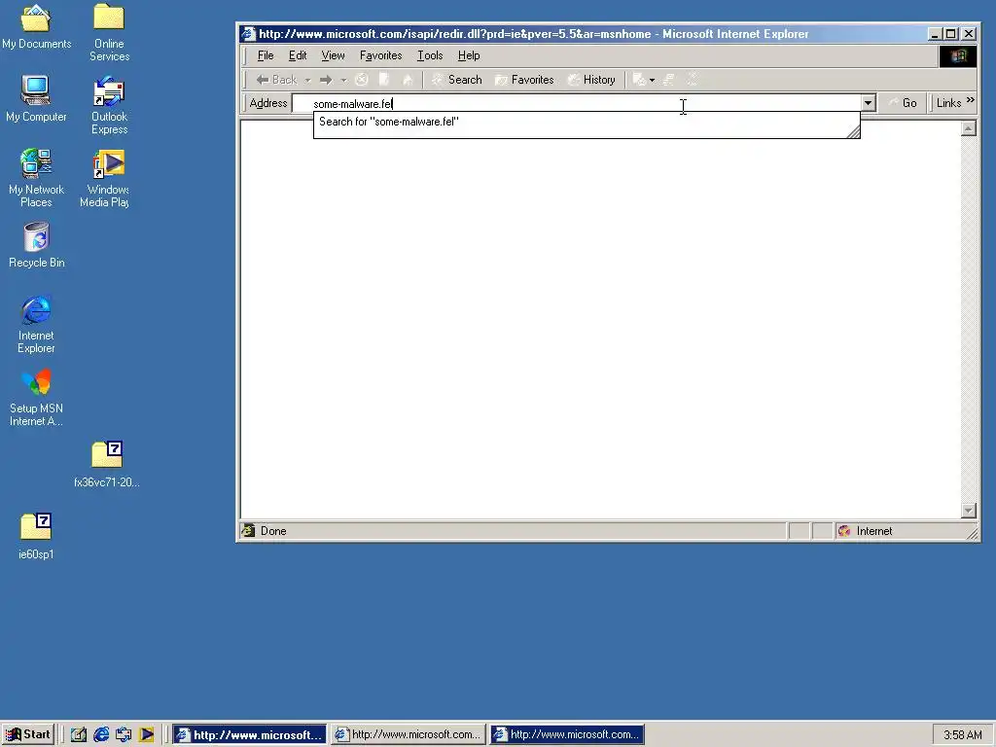This screenshot has height=747, width=996.
Task: Select the fx36vc71-20... archive folder icon
Action: 107,464
